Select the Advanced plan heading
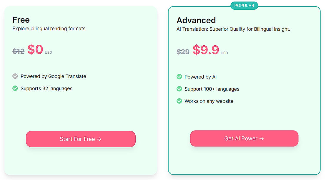 point(196,20)
